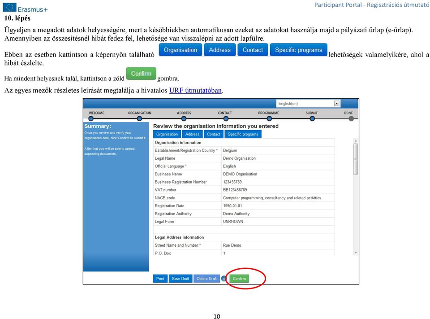This screenshot has height=319, width=430.
Task: Click the scrollbar up arrow
Action: [x=356, y=141]
